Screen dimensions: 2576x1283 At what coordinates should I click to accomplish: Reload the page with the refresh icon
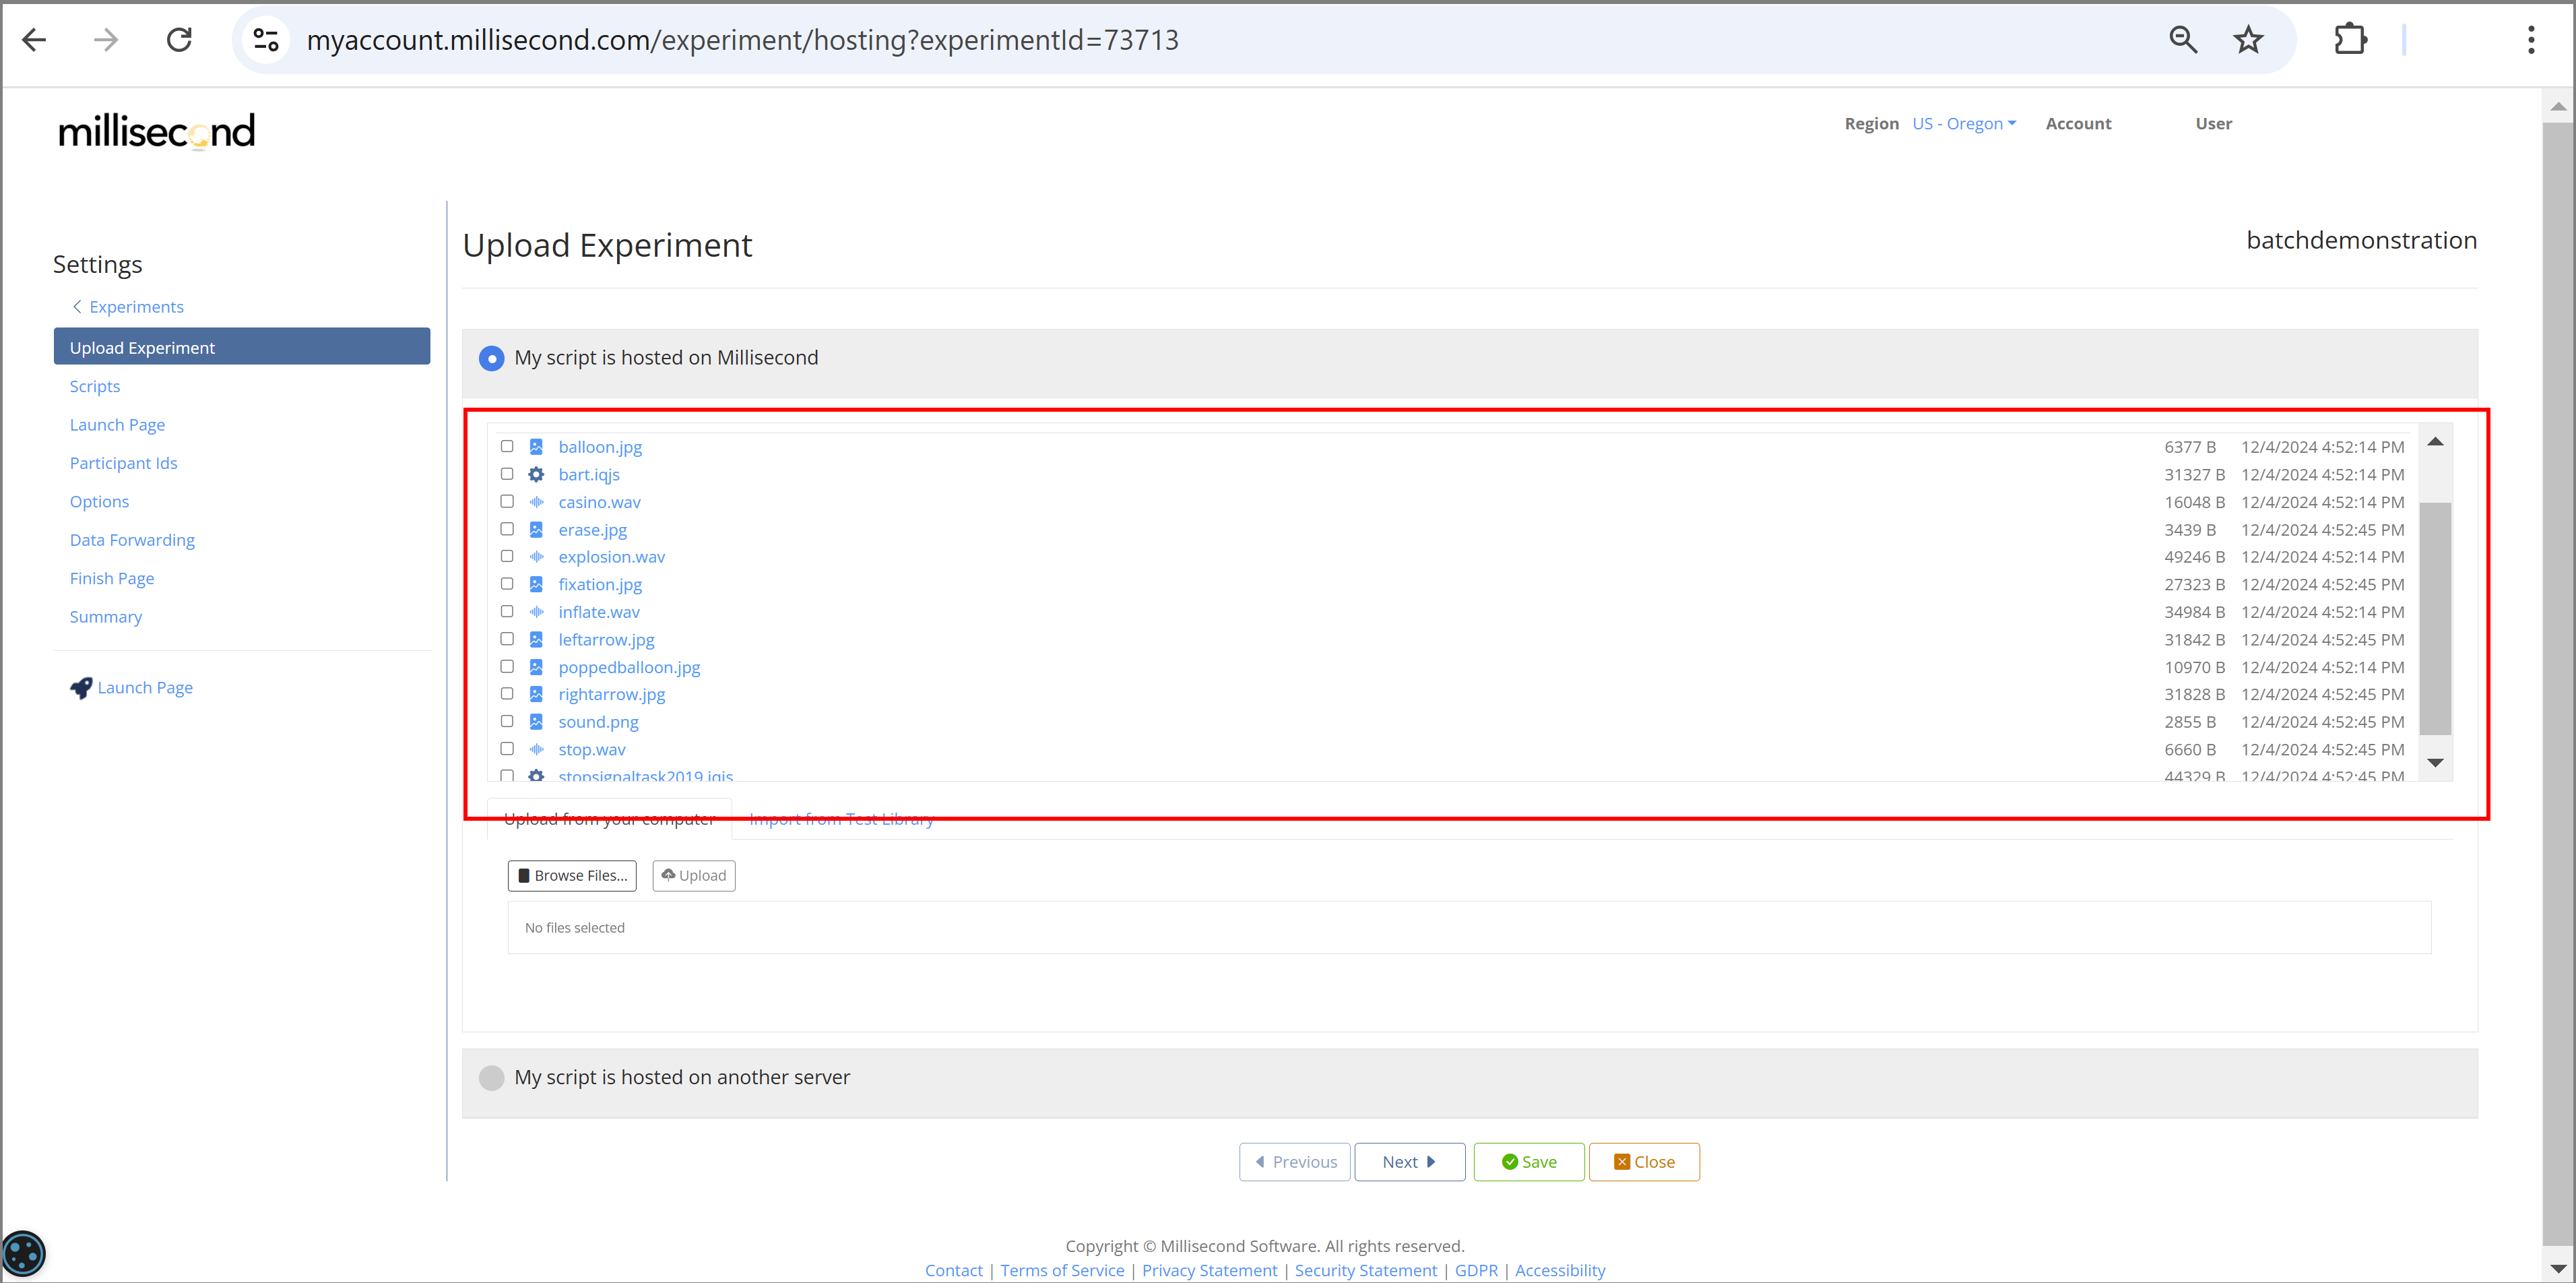point(179,40)
